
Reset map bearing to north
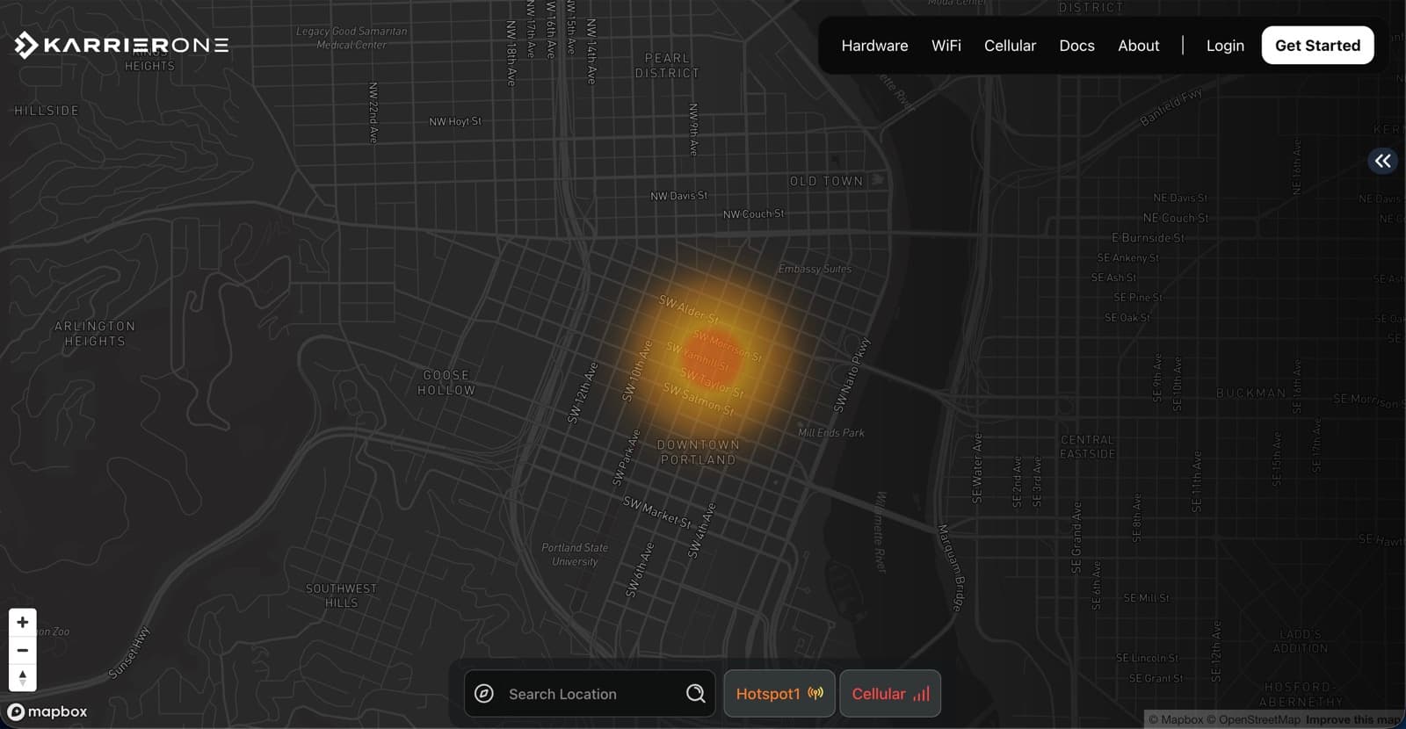pyautogui.click(x=23, y=678)
